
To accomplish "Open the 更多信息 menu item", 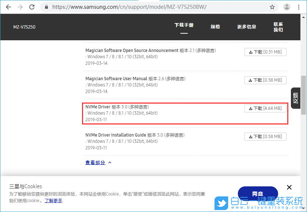I will click(247, 27).
